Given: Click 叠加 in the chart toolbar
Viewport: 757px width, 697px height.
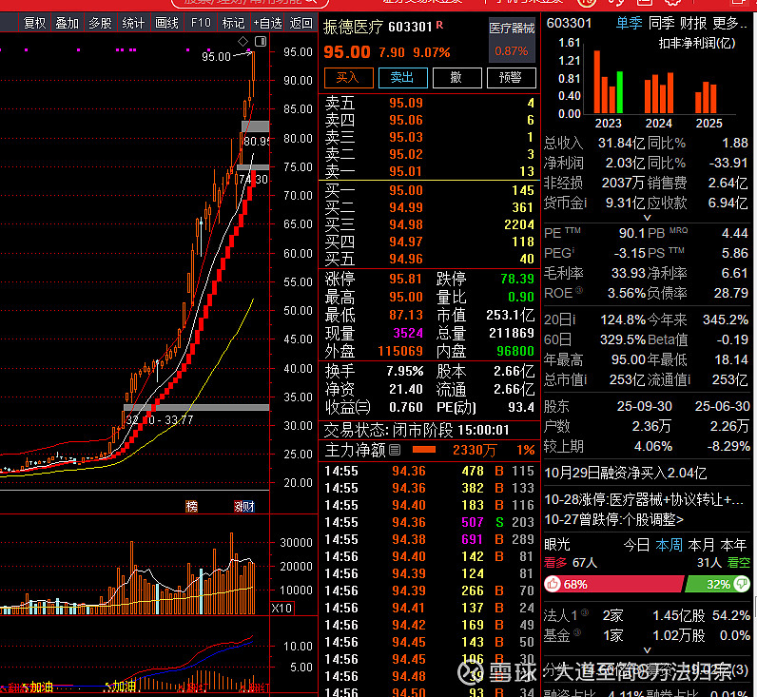Looking at the screenshot, I should pos(68,23).
